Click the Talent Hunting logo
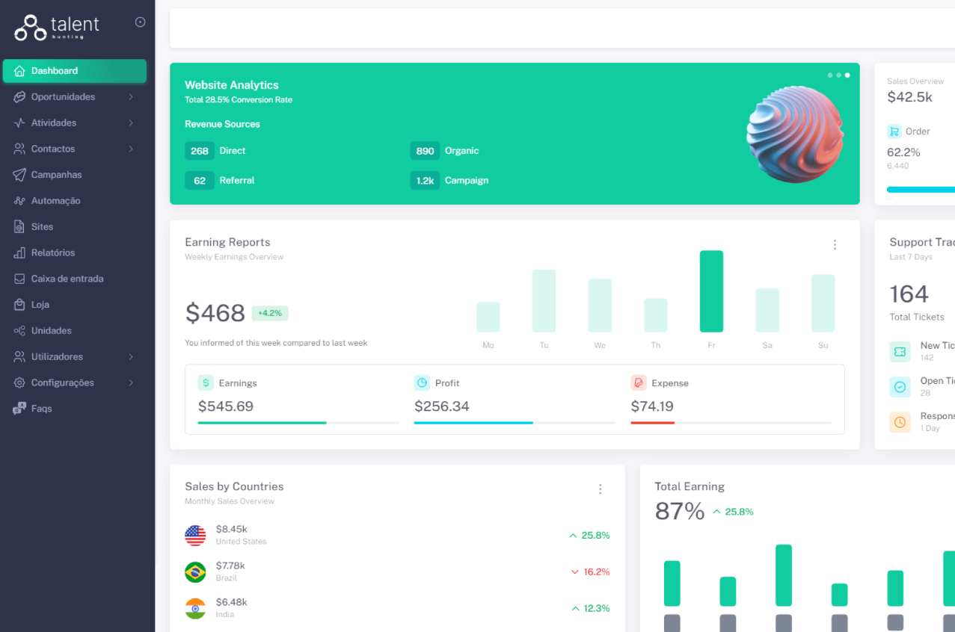 coord(57,27)
